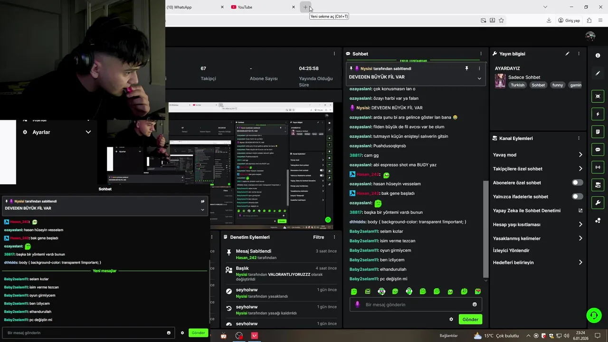Focus the popout chat message input
Image resolution: width=608 pixels, height=342 pixels.
(x=87, y=332)
